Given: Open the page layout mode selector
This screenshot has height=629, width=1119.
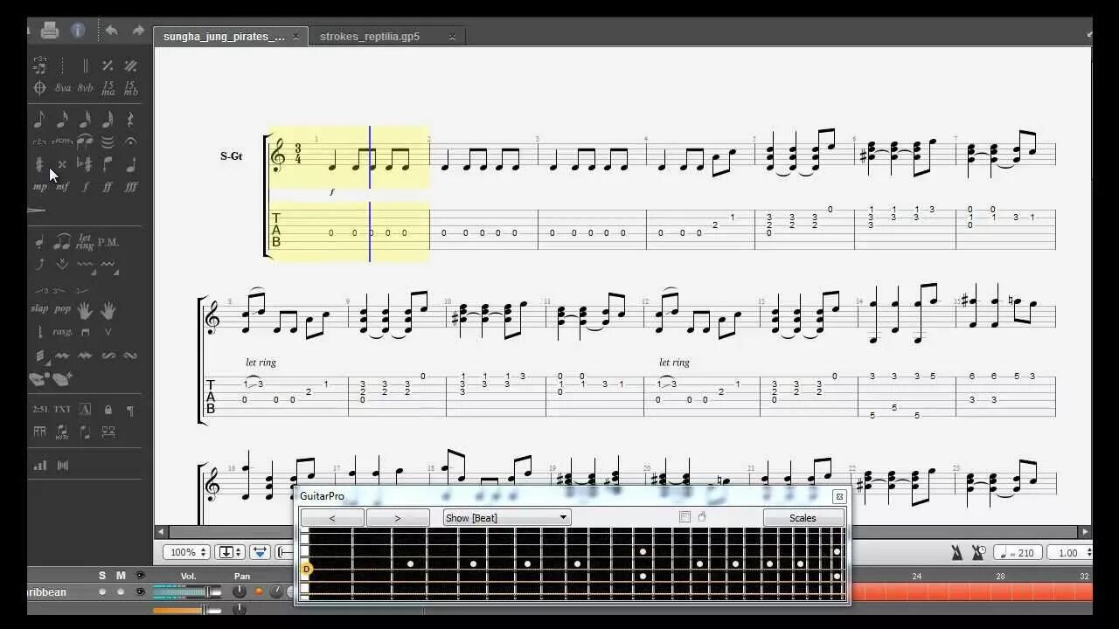Looking at the screenshot, I should 231,552.
